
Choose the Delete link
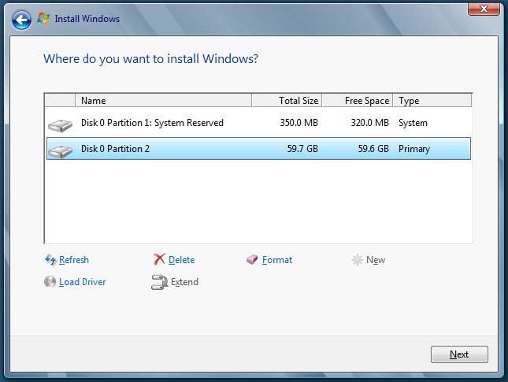(x=181, y=260)
